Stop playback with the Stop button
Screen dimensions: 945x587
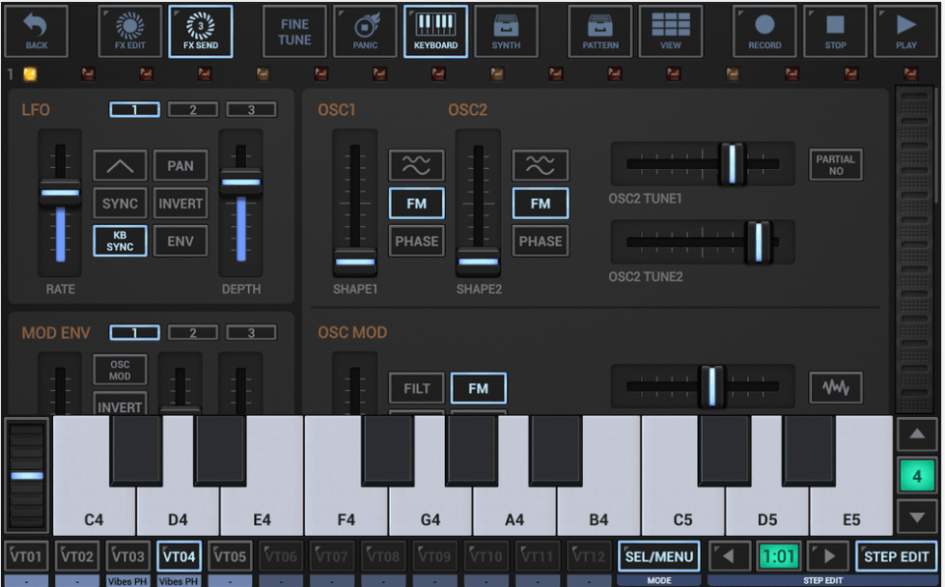pos(836,31)
